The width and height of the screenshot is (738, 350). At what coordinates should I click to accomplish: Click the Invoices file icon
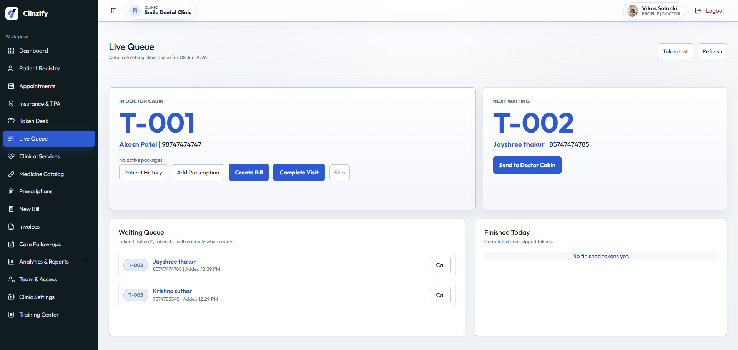[x=11, y=227]
